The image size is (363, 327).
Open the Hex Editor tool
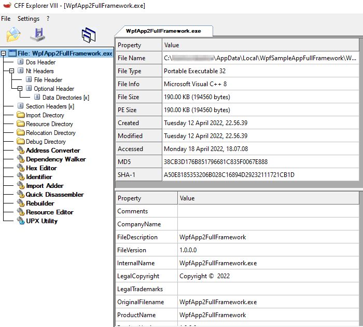[41, 168]
